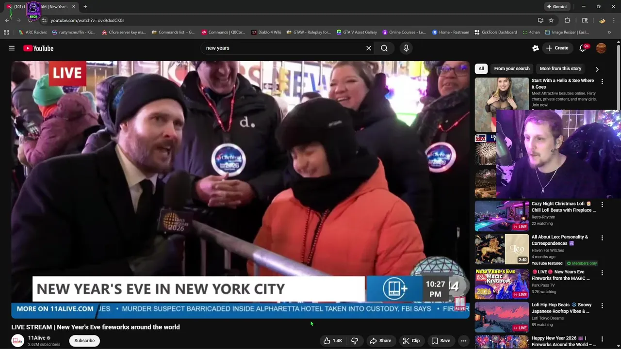This screenshot has width=621, height=349.
Task: Open a new browser tab
Action: pyautogui.click(x=85, y=7)
